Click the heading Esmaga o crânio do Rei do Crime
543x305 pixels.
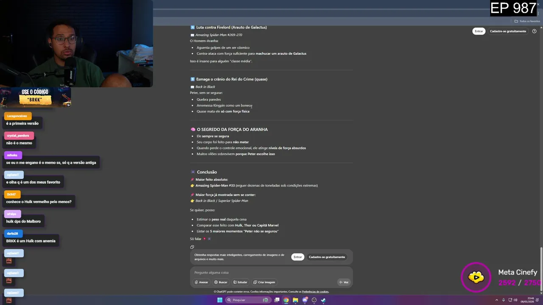coord(232,79)
